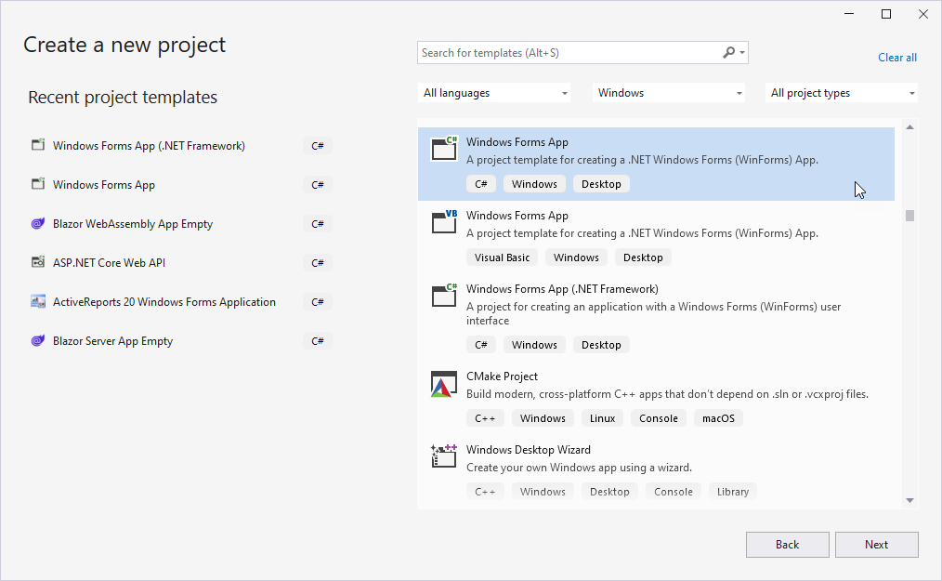Maximize the Create a new project window
Viewport: 942px width, 581px height.
[885, 14]
